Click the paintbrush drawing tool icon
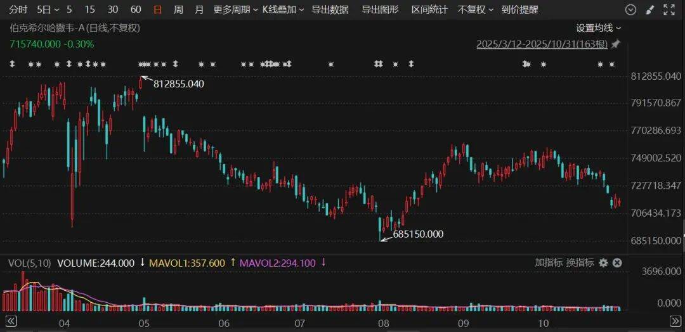The image size is (685, 332). coord(649,10)
